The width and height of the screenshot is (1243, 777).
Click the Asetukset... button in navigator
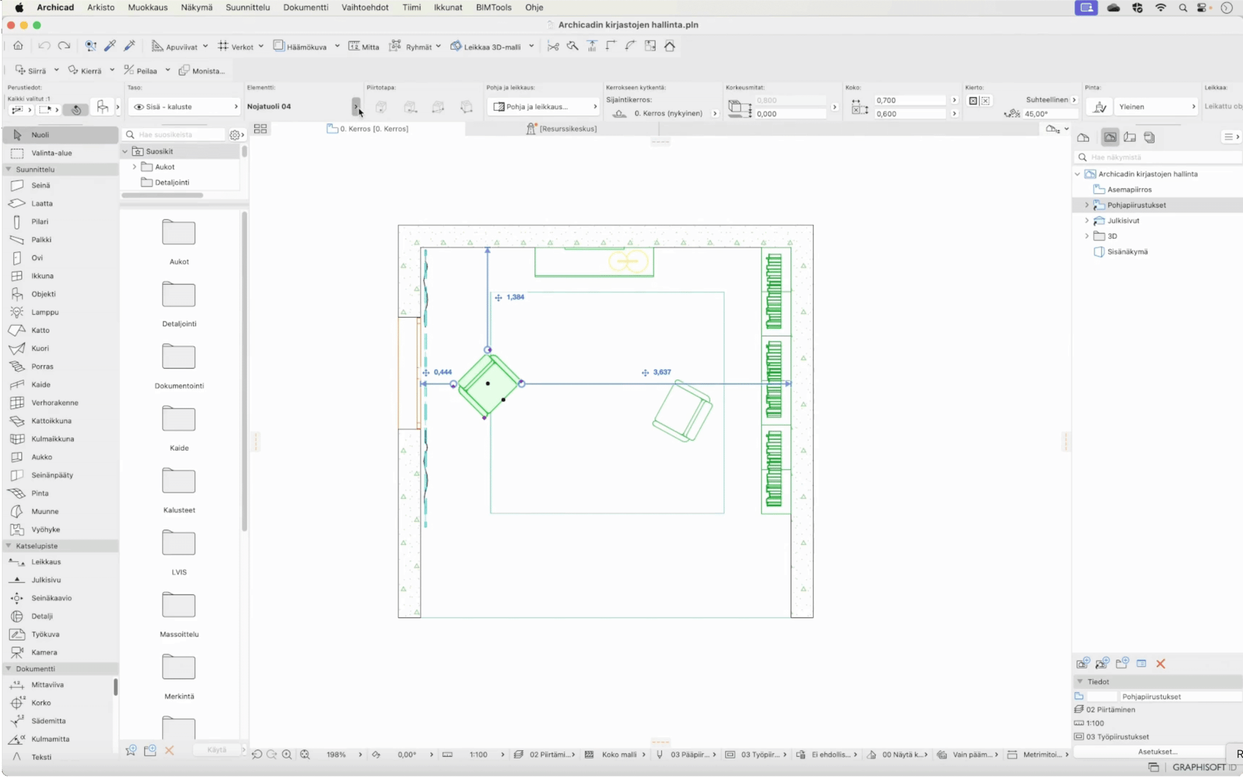tap(1157, 752)
